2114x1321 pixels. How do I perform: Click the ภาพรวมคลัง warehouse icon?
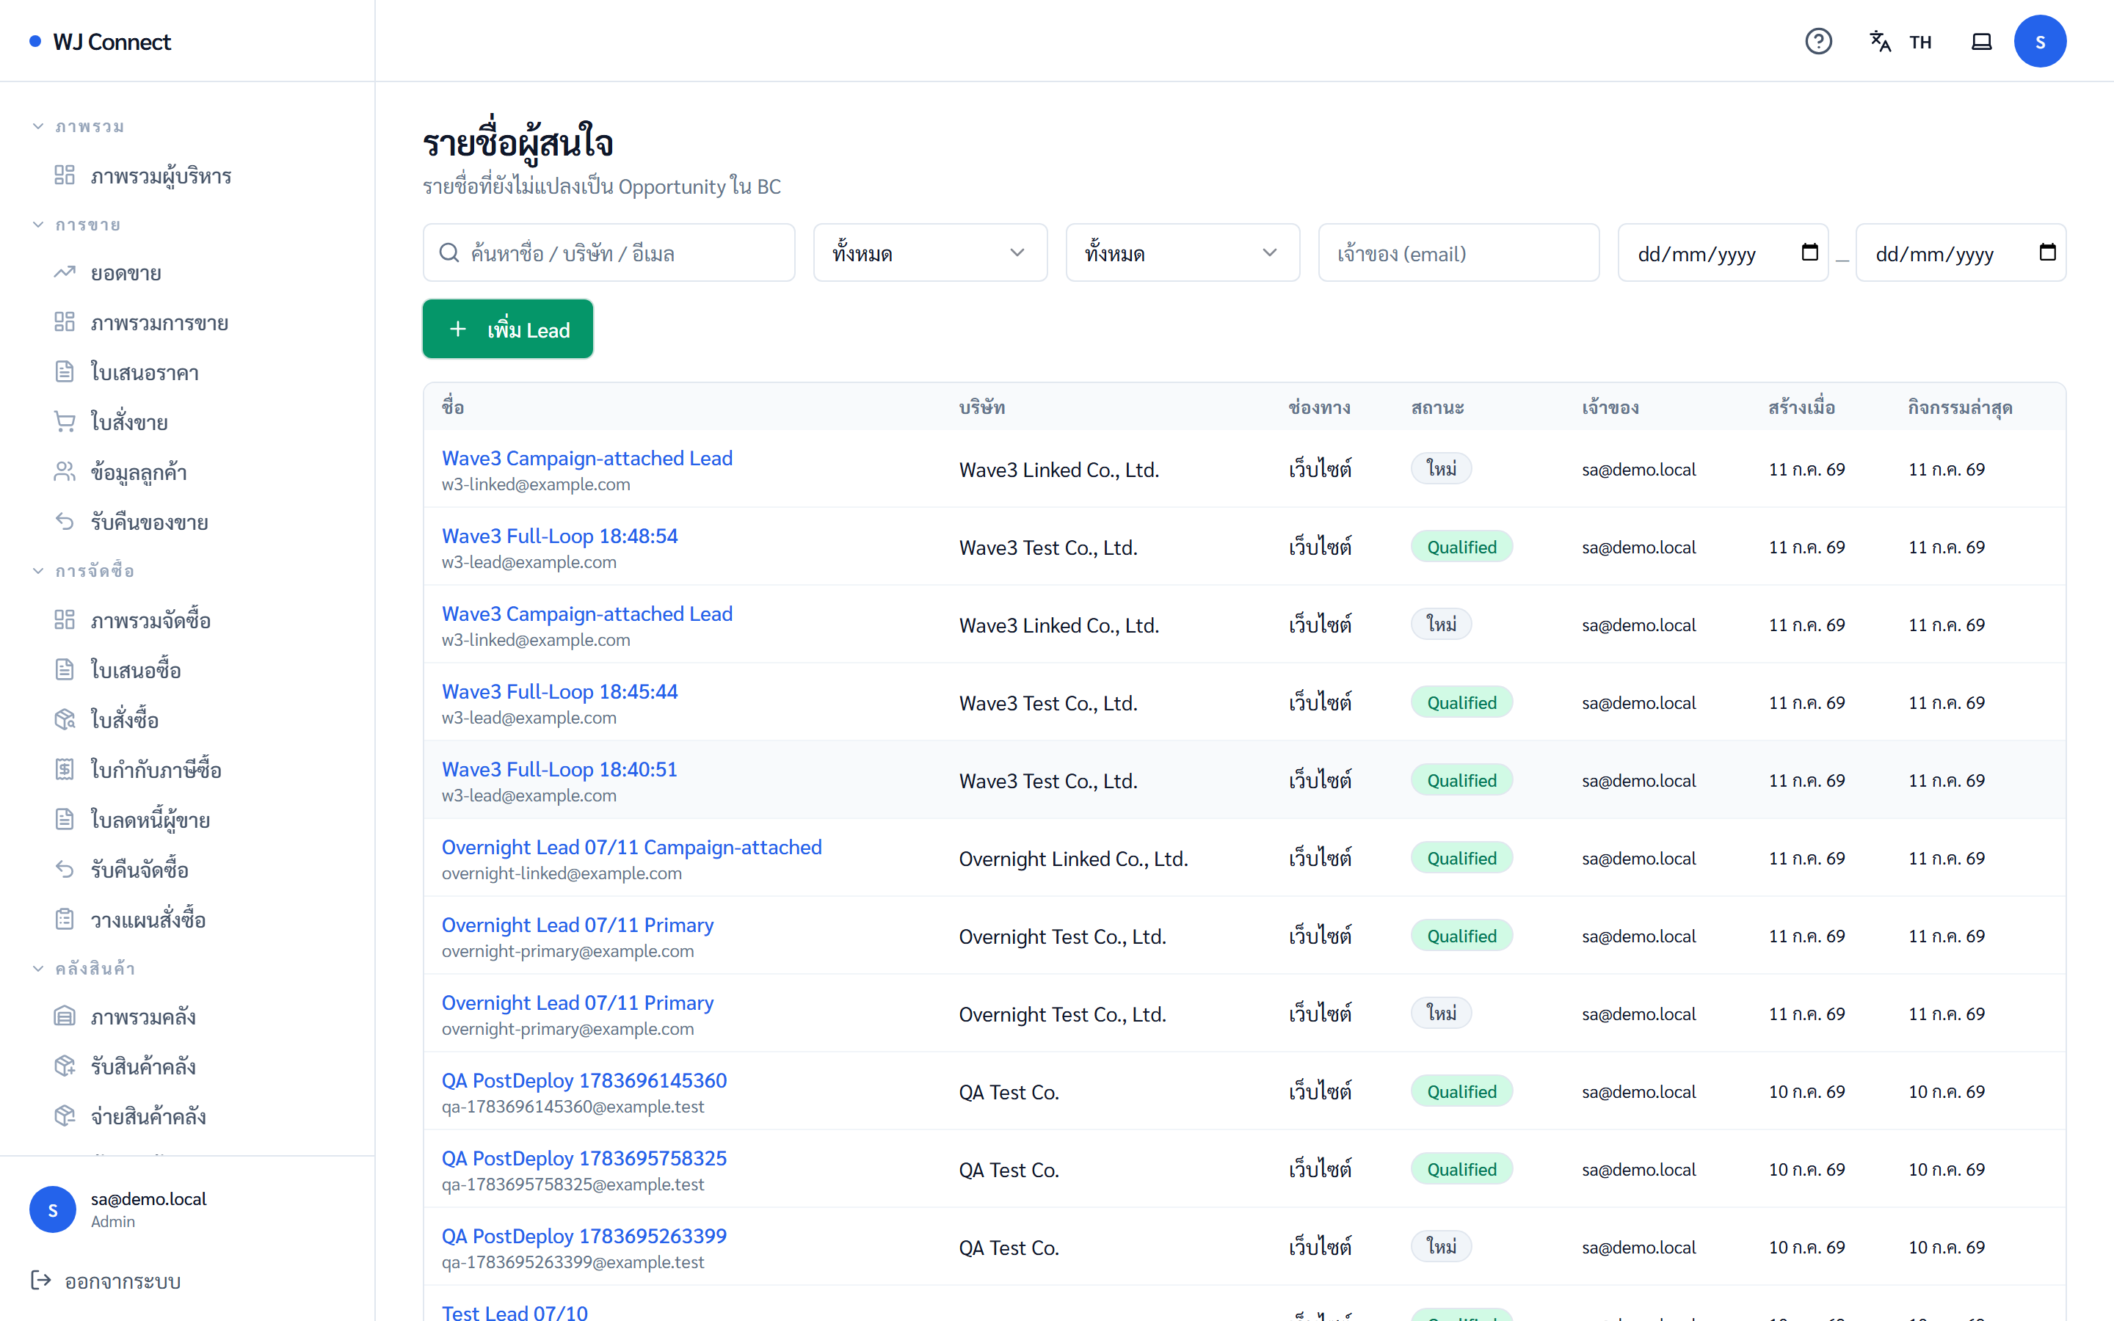pyautogui.click(x=65, y=1017)
